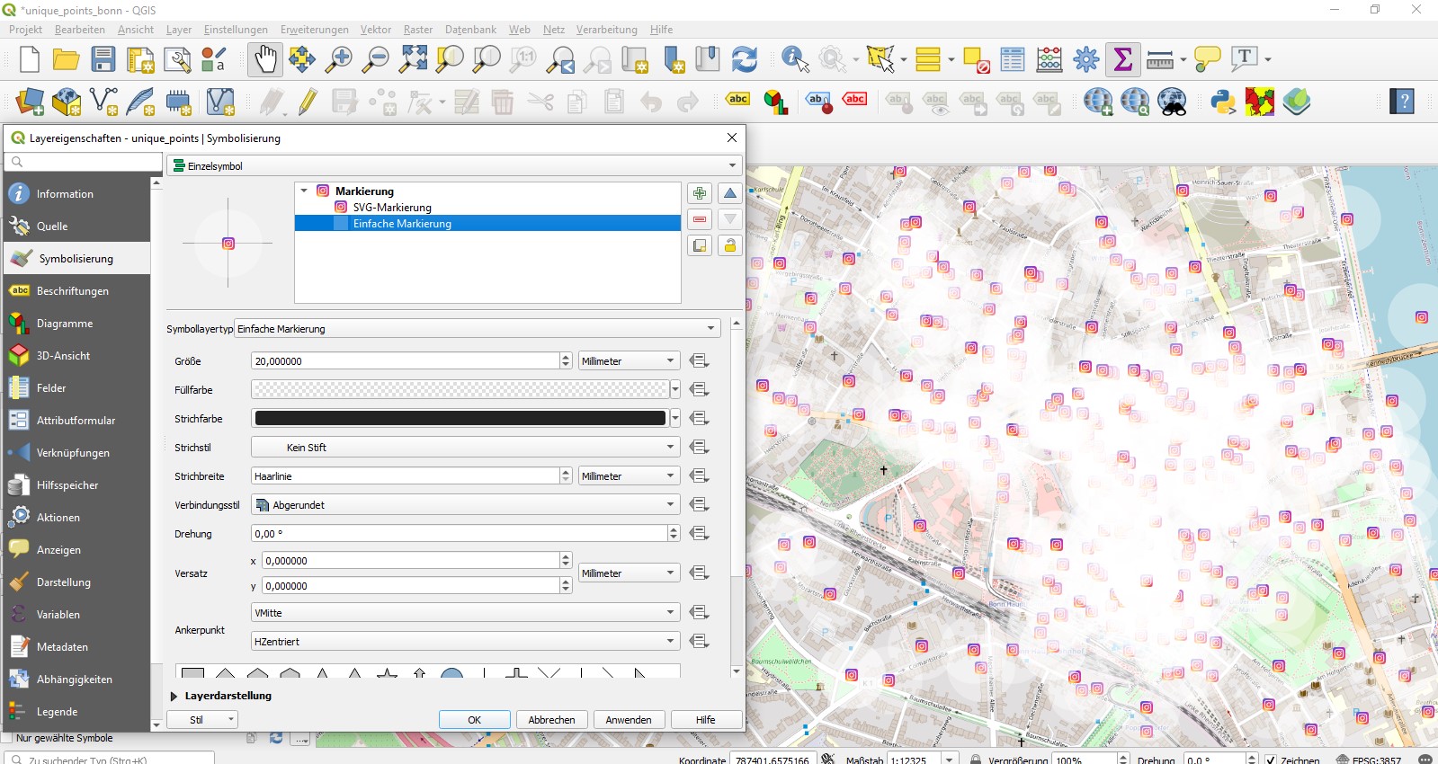This screenshot has height=764, width=1438.
Task: Click the Anwenden button
Action: coord(628,720)
